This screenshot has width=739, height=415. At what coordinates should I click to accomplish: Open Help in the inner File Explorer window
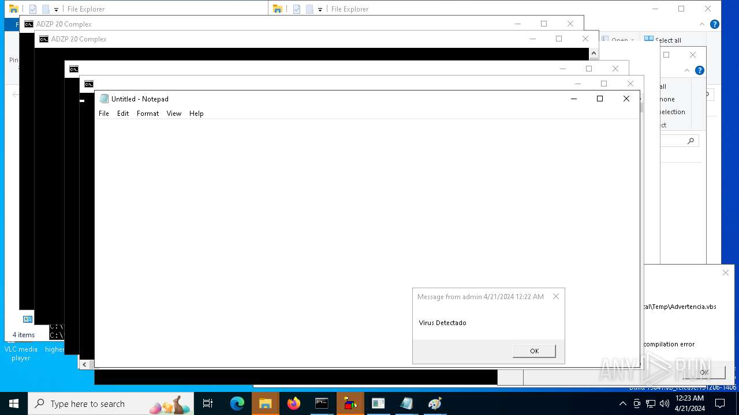click(699, 70)
